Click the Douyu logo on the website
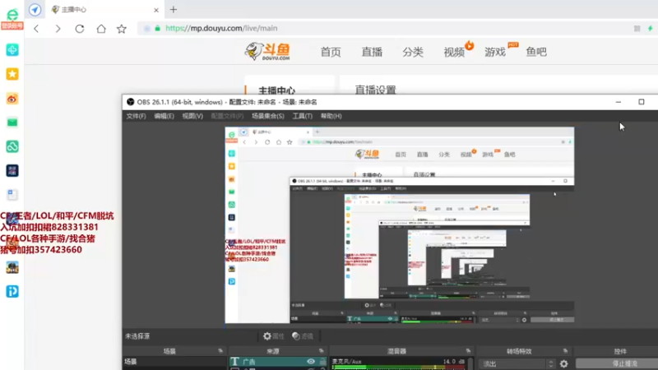658x370 pixels. 267,52
